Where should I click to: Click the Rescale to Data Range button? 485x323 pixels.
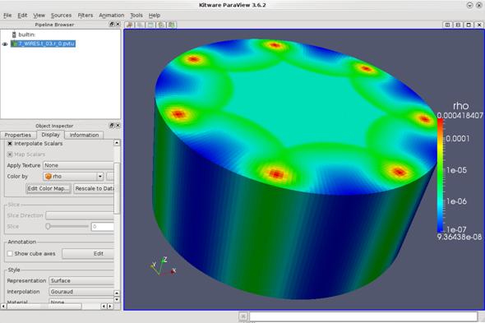(94, 188)
